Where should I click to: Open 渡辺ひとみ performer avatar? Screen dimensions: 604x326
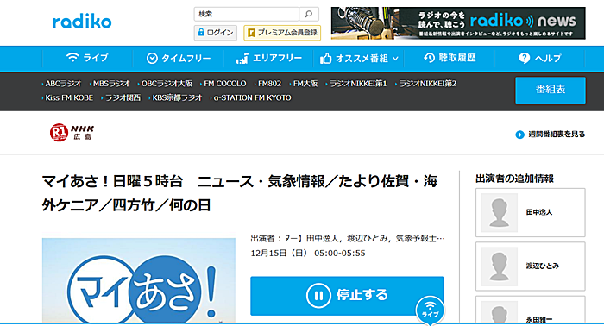[499, 266]
